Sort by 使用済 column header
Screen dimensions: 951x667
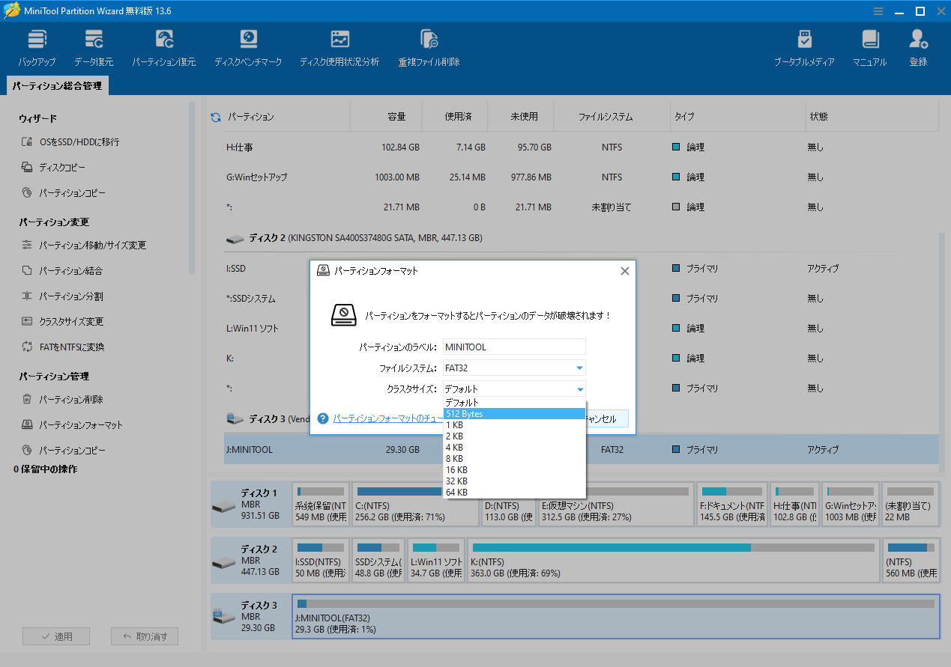[458, 117]
